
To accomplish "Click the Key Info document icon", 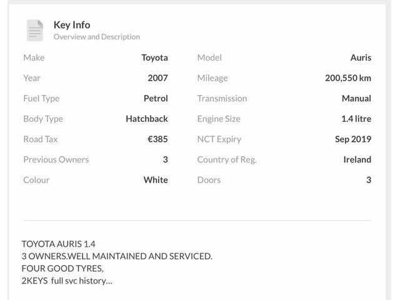I will tap(35, 30).
